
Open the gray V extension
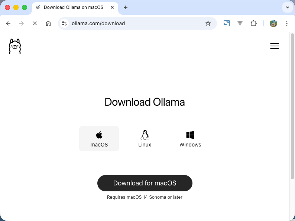(240, 23)
